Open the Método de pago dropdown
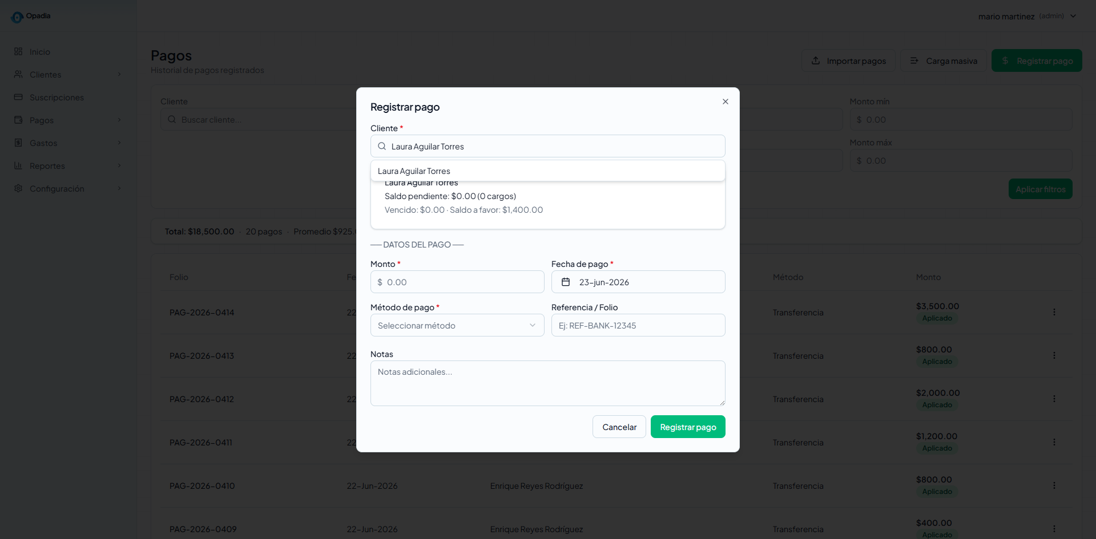 pyautogui.click(x=457, y=325)
